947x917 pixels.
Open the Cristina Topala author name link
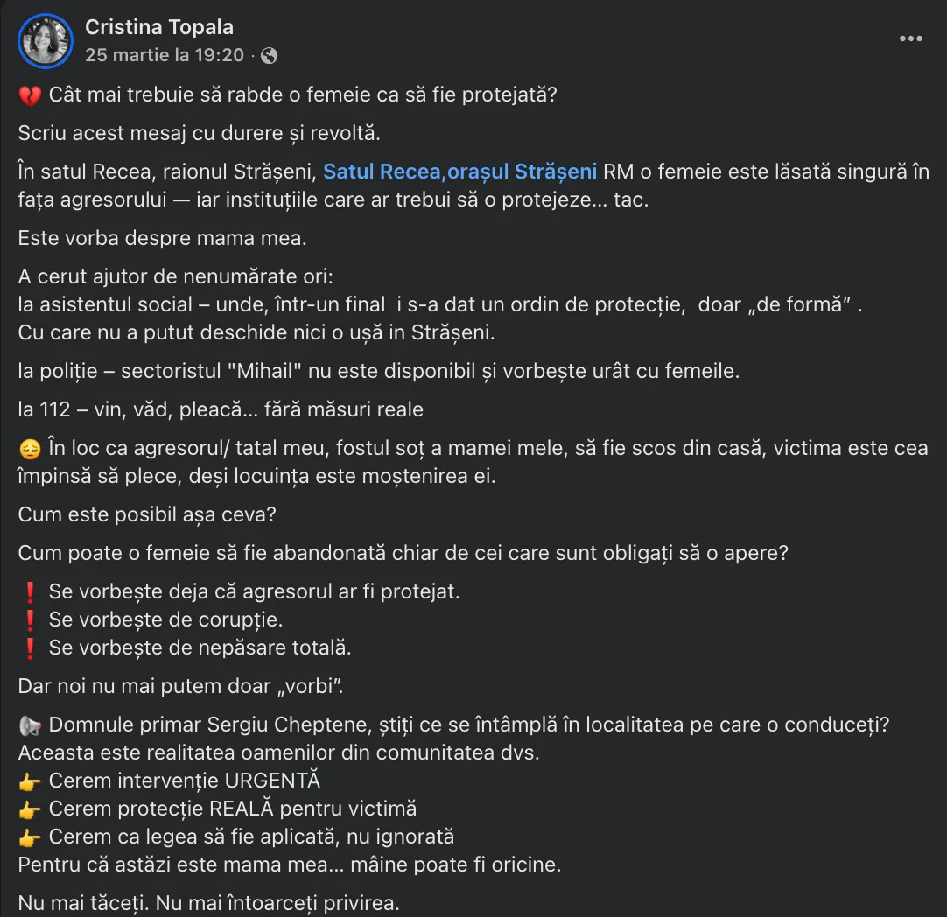[x=158, y=28]
